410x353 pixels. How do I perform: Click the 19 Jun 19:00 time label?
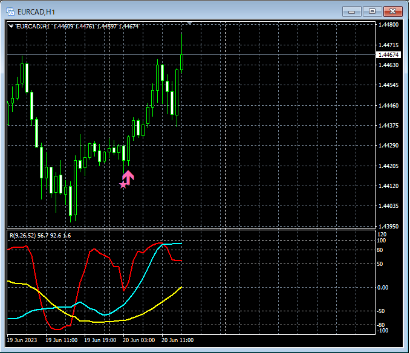pyautogui.click(x=100, y=340)
